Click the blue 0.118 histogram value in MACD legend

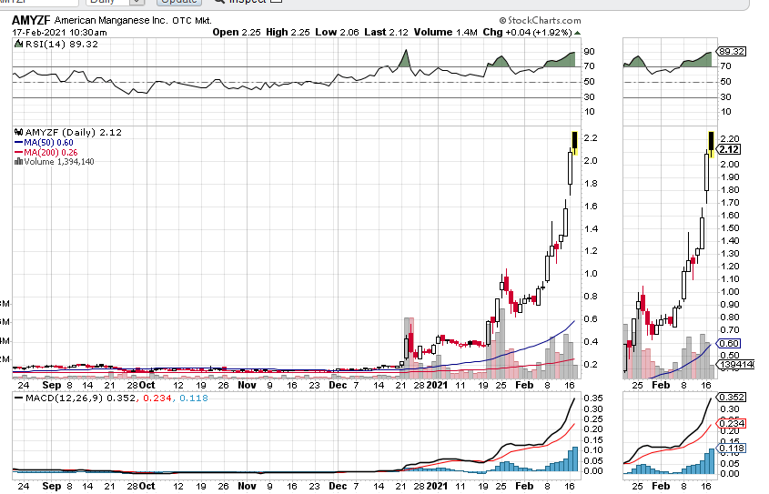tap(194, 398)
